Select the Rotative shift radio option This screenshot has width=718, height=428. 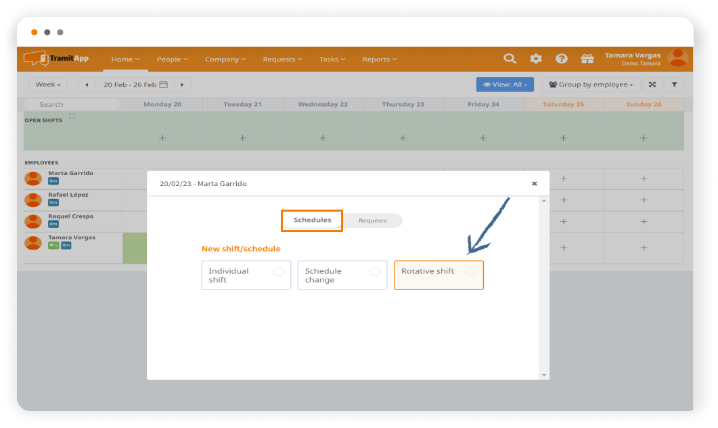[470, 271]
